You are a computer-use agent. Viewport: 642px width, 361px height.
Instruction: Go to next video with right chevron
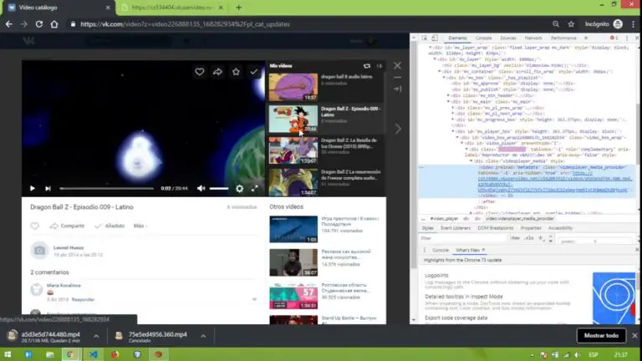(398, 129)
